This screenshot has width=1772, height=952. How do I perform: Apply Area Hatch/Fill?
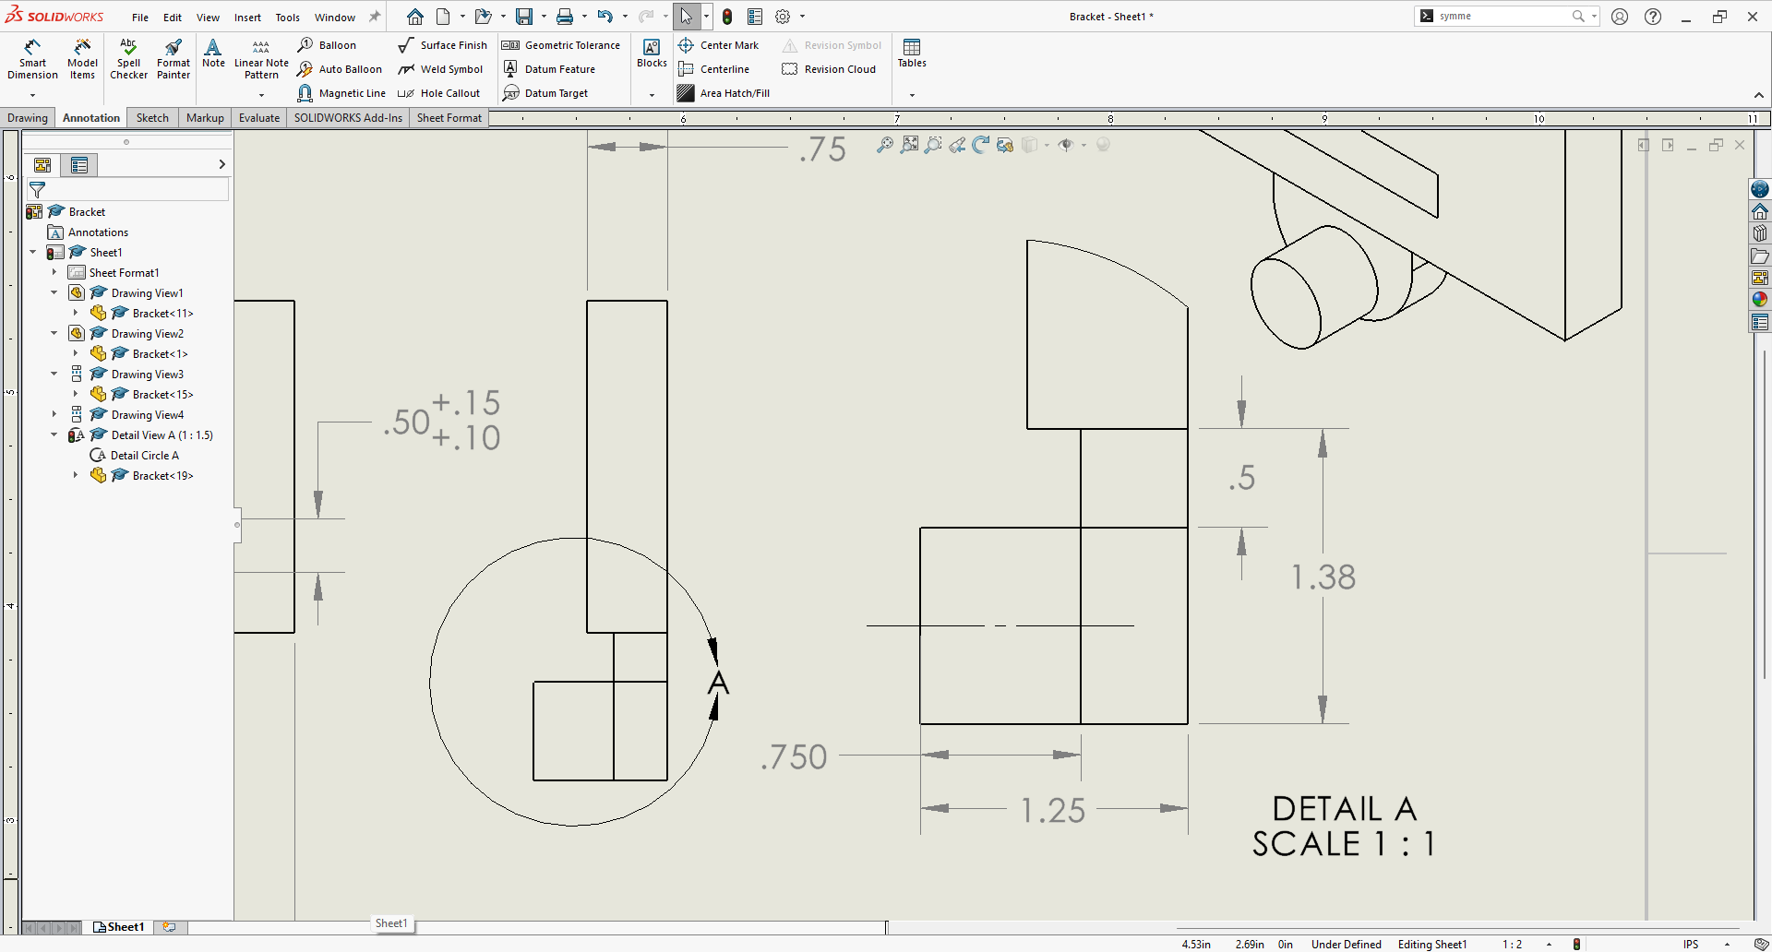724,93
